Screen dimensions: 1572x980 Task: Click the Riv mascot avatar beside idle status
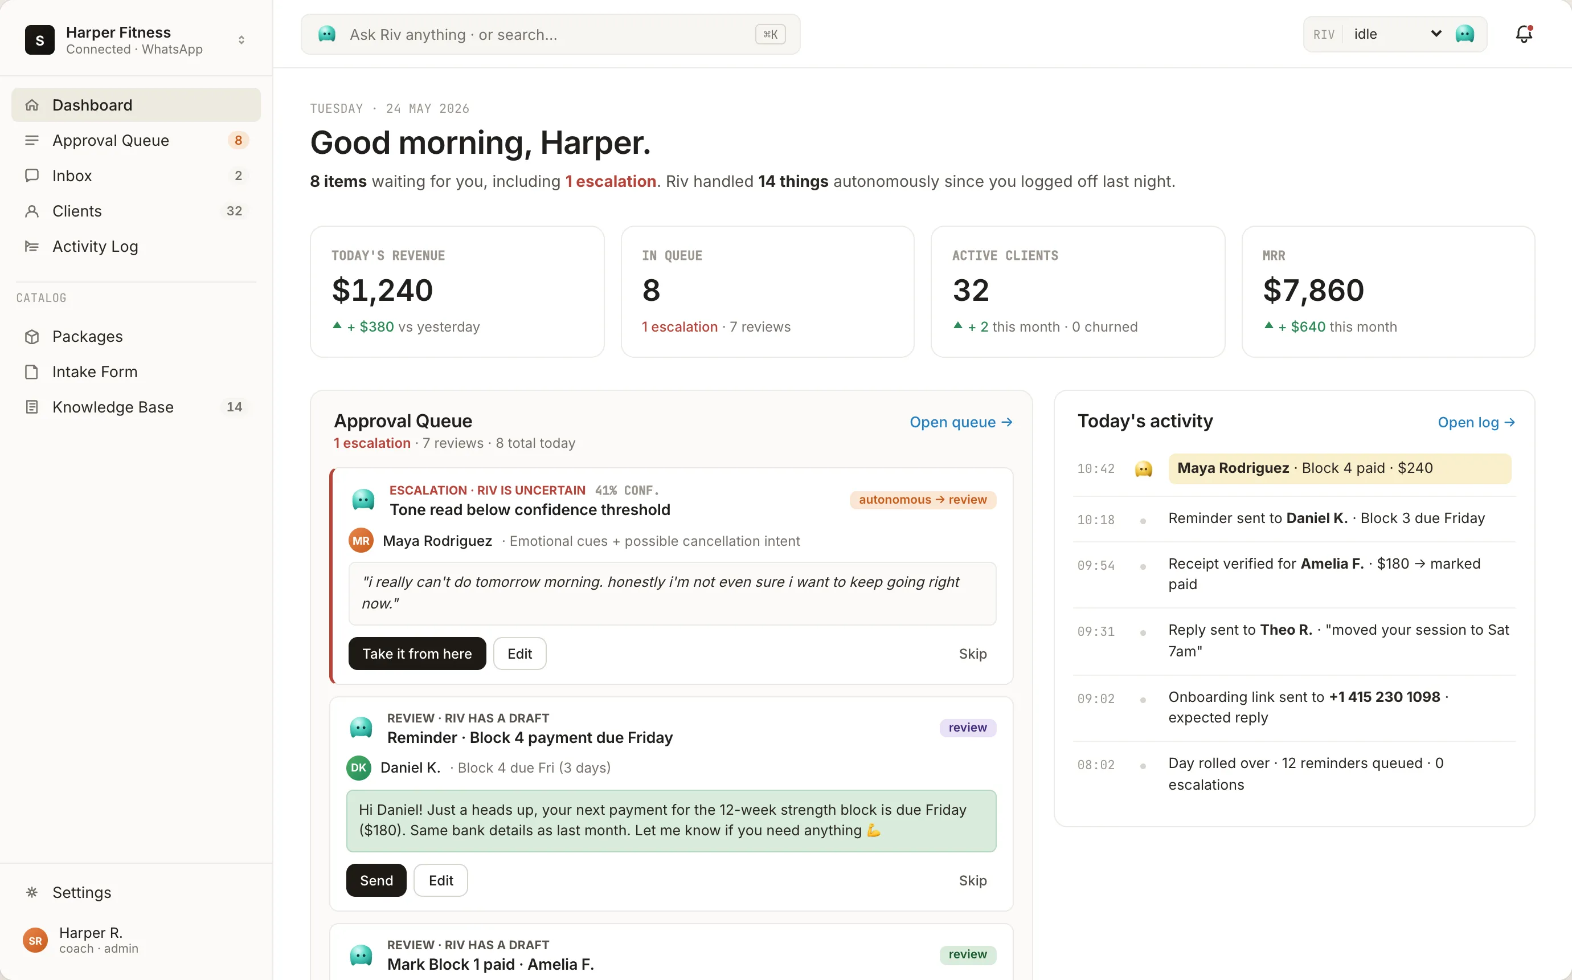1464,34
